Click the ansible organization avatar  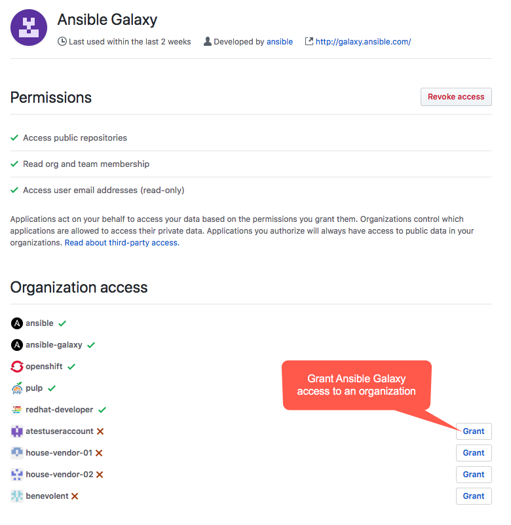17,323
